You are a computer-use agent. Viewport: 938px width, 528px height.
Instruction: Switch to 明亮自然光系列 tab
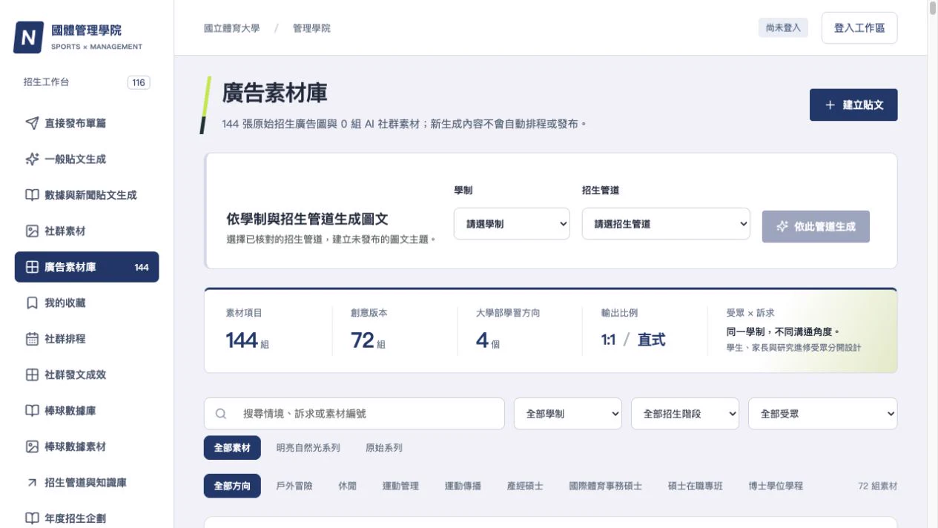pos(308,448)
